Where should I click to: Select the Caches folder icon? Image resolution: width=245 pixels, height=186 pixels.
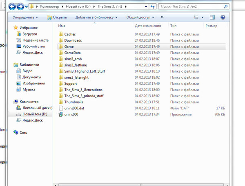pos(60,34)
